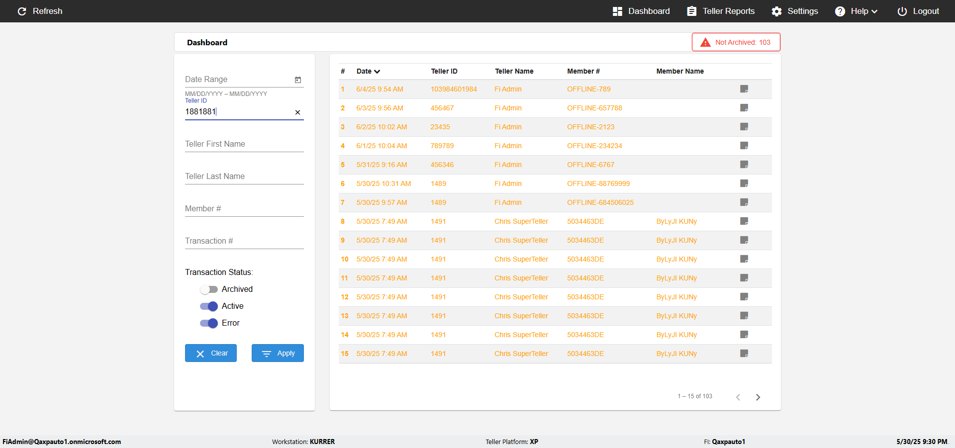Apply the current filters
The width and height of the screenshot is (955, 448).
[278, 353]
